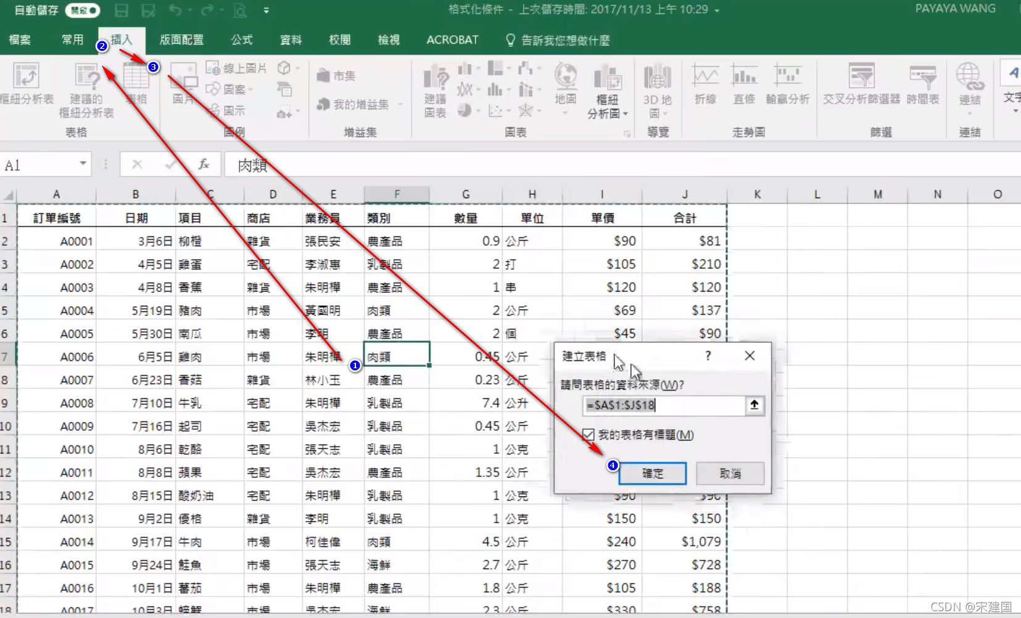Click the Pictures button
Viewport: 1021px width, 618px height.
coord(183,83)
